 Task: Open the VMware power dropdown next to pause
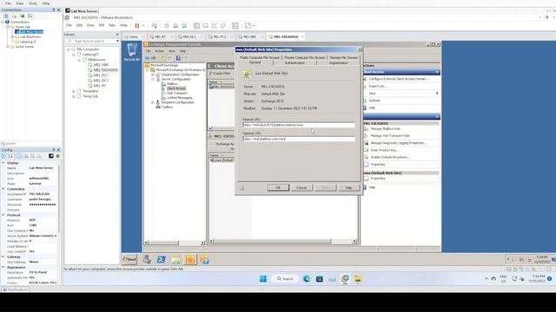click(143, 25)
